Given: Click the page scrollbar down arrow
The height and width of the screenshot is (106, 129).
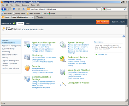Looking at the screenshot, I should click(126, 101).
